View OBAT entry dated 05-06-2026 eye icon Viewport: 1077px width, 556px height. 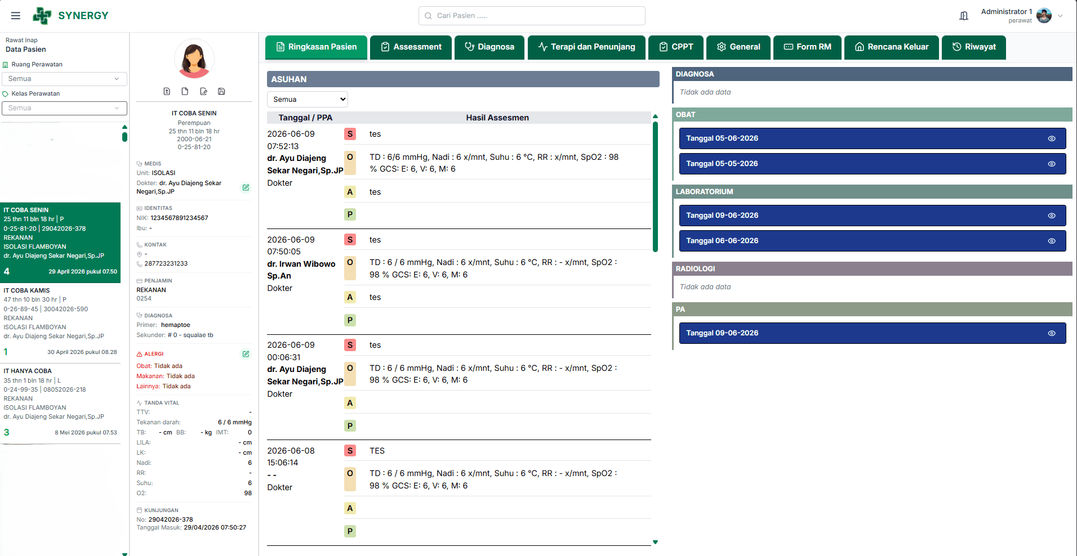point(1052,138)
